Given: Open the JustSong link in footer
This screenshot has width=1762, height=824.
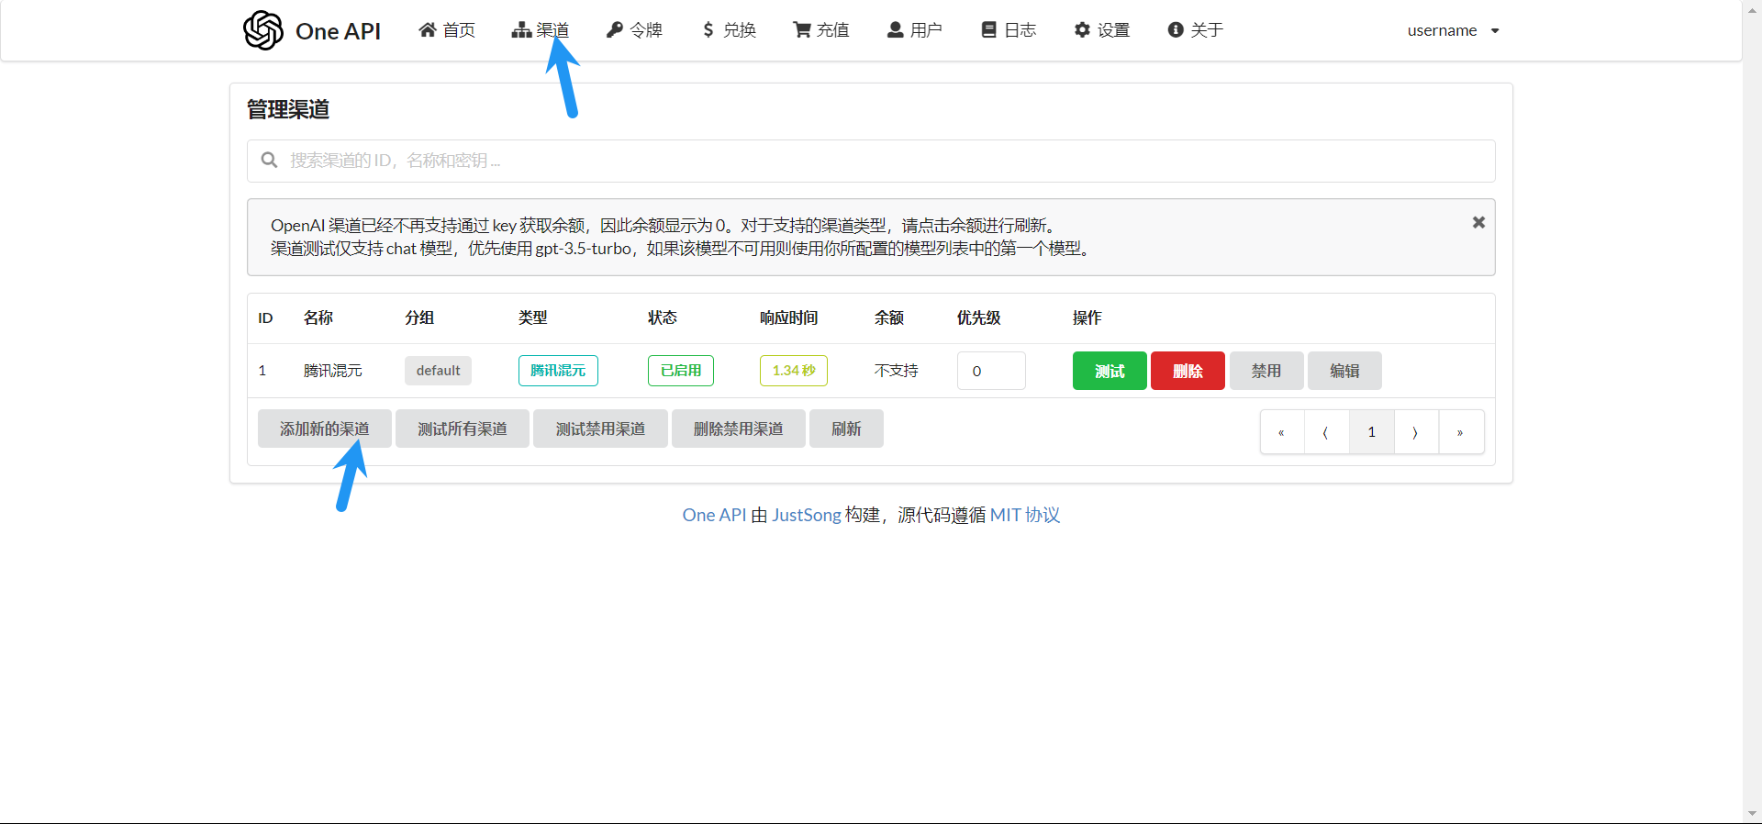Looking at the screenshot, I should (x=806, y=515).
